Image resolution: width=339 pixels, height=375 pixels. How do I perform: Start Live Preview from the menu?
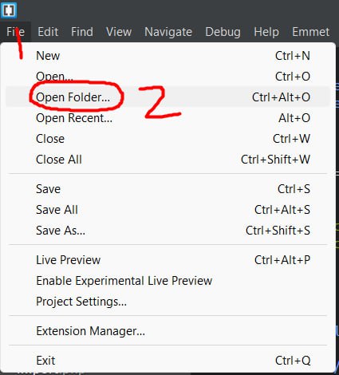(x=168, y=260)
